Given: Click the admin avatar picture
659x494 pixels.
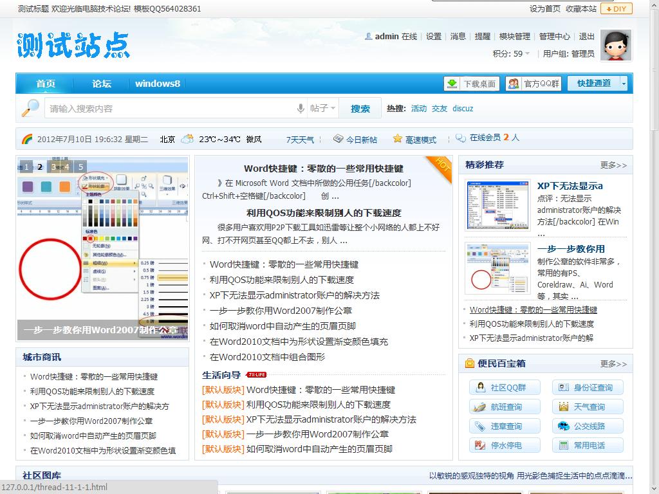Looking at the screenshot, I should [x=615, y=46].
